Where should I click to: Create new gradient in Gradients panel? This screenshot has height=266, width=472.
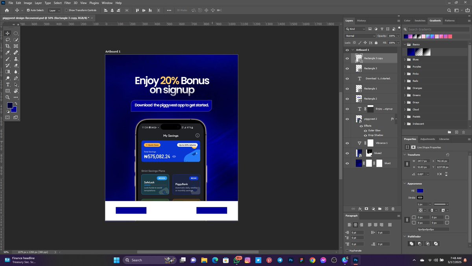click(x=457, y=132)
